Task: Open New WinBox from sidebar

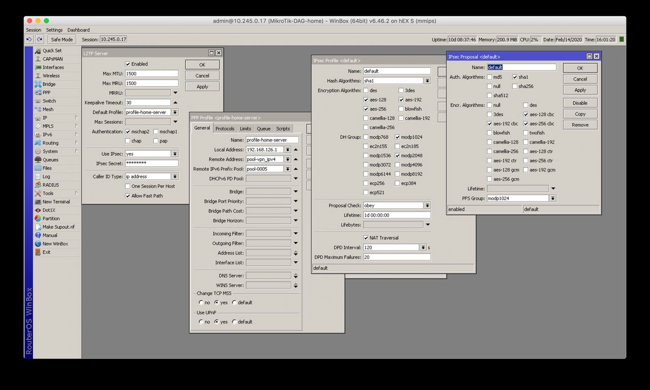Action: (55, 244)
